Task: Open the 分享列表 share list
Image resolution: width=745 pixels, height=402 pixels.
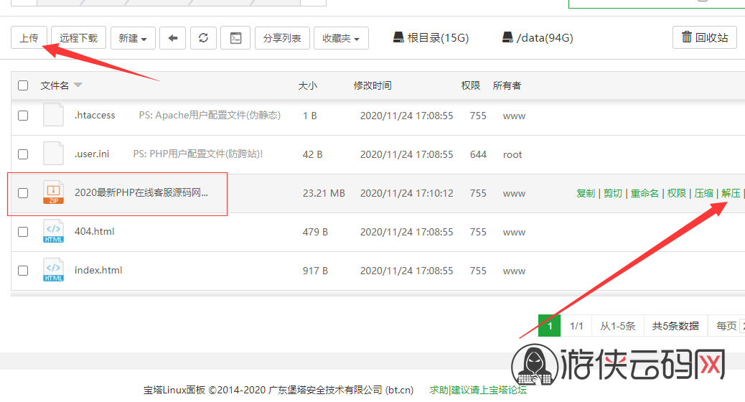Action: click(x=282, y=38)
